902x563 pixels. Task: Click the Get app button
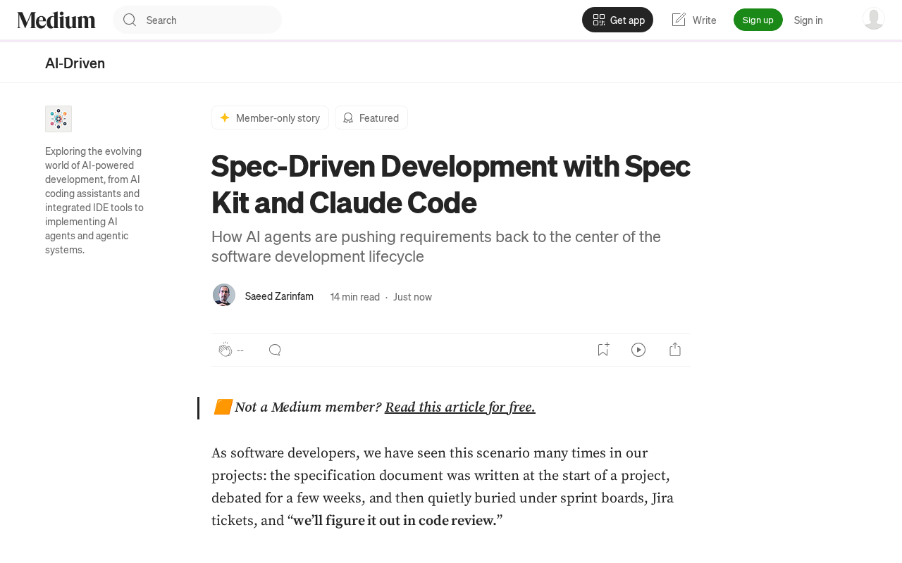[x=617, y=20]
